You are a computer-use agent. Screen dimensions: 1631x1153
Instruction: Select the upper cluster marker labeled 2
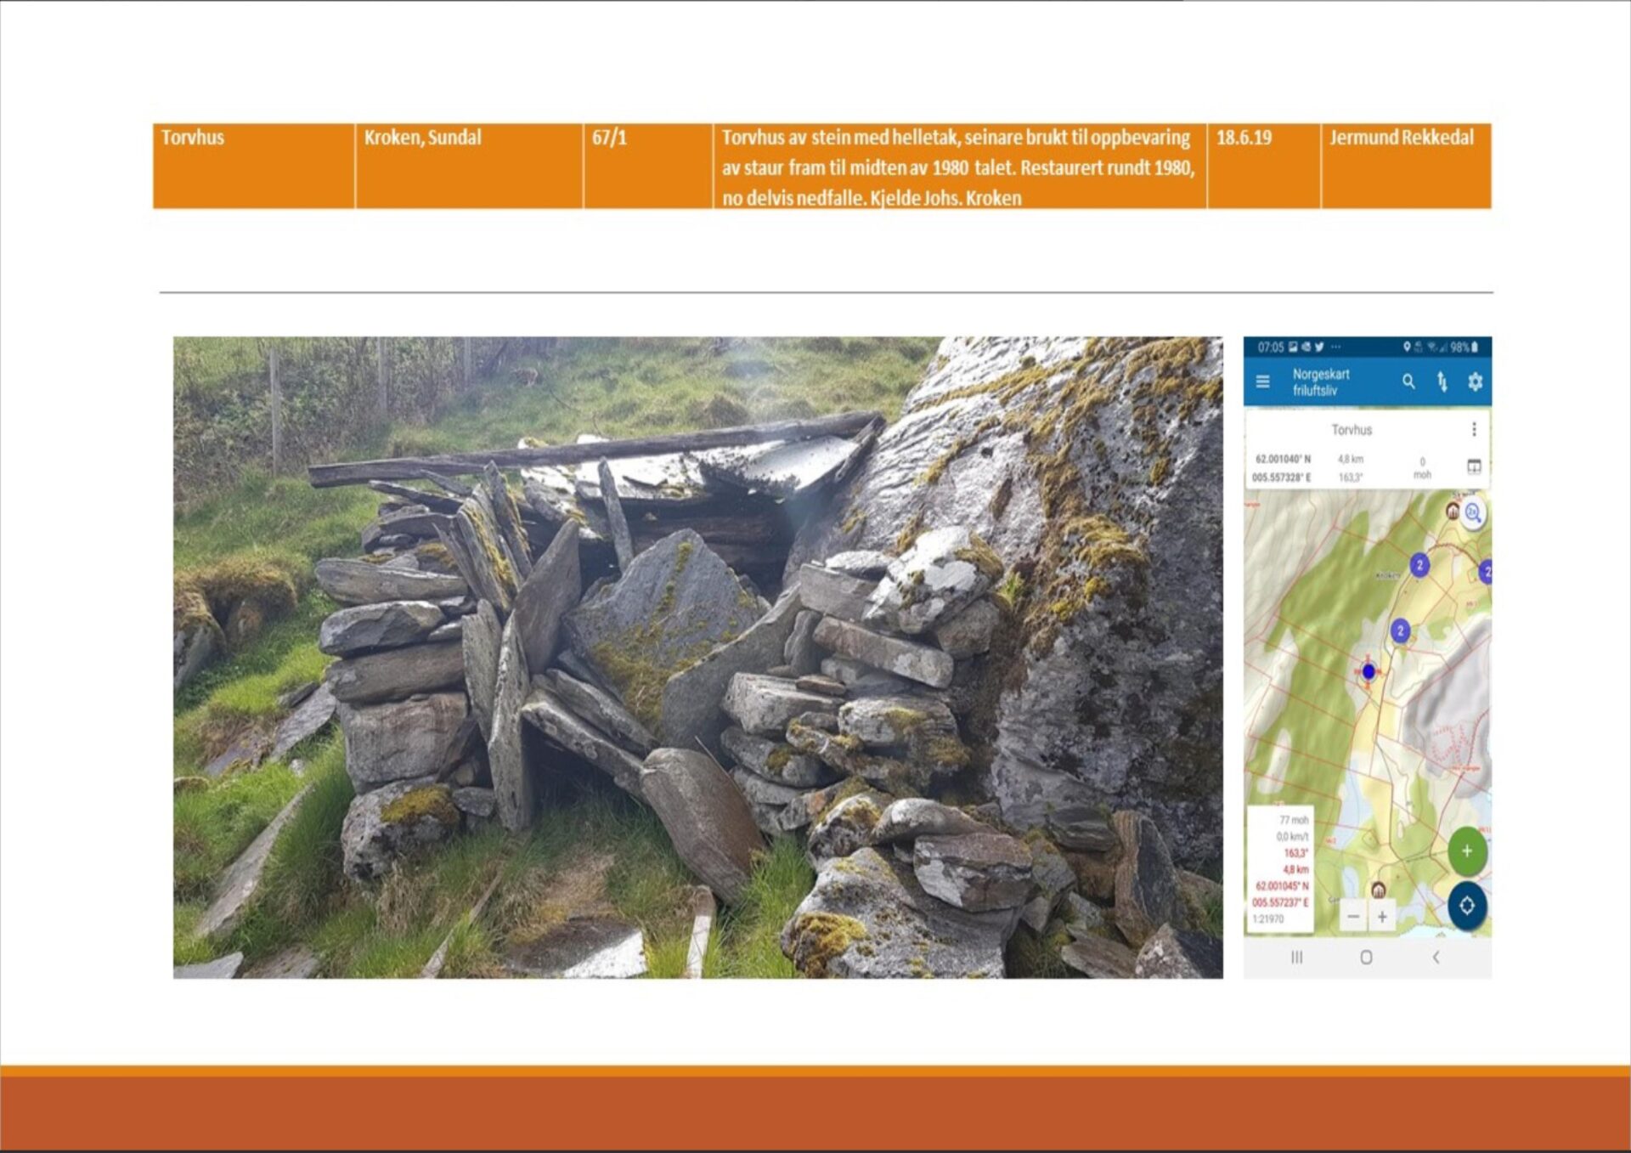click(1419, 565)
